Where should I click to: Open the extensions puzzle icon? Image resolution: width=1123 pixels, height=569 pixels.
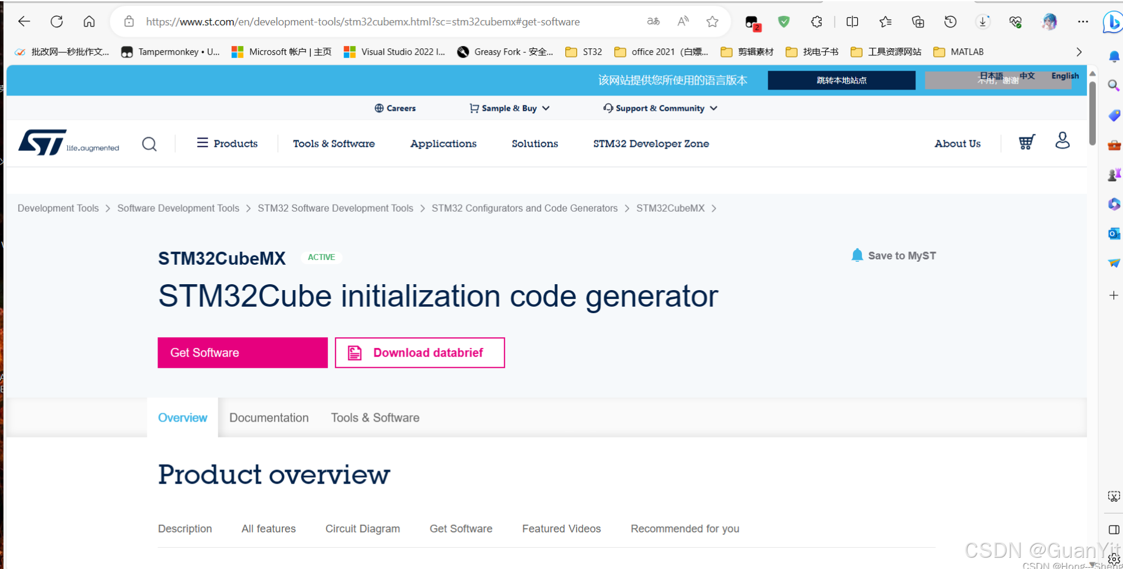click(x=816, y=22)
